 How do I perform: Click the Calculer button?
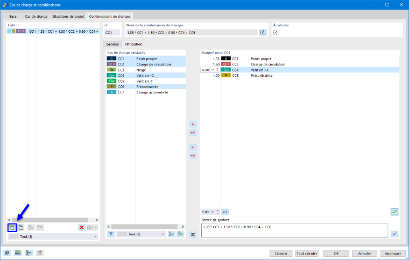pyautogui.click(x=281, y=253)
